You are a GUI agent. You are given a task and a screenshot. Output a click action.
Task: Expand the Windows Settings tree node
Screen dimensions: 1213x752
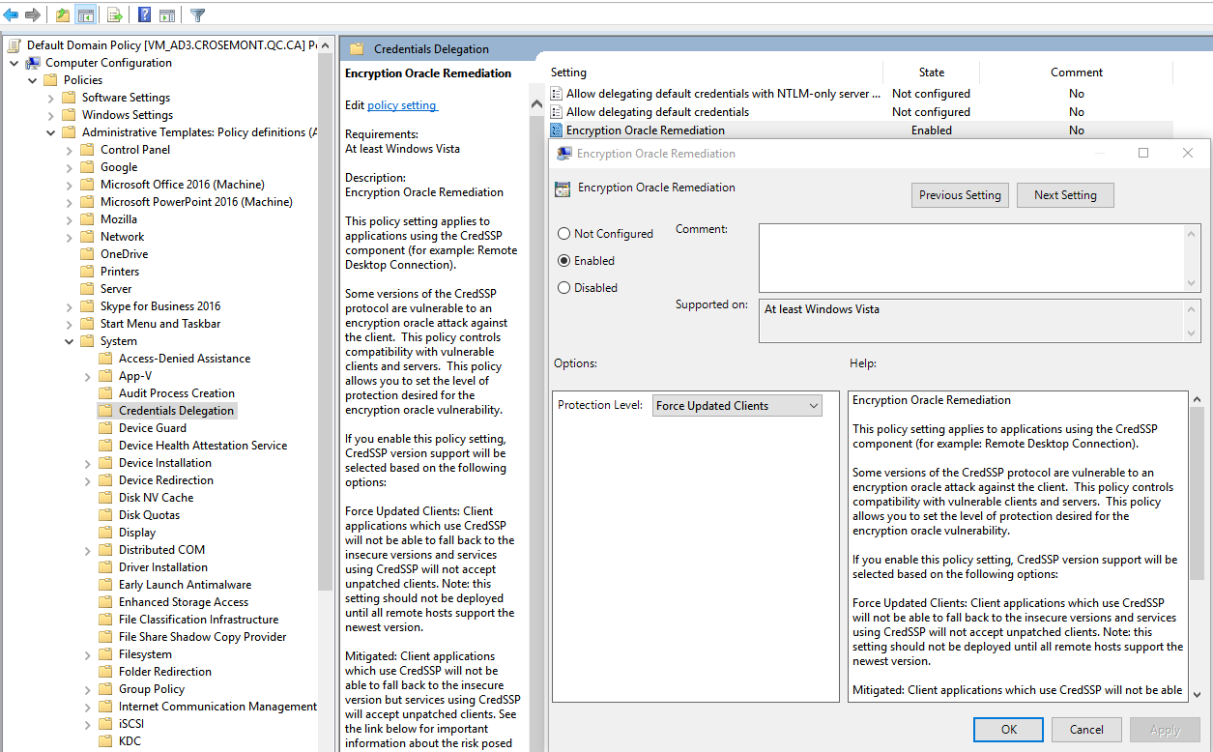point(51,115)
